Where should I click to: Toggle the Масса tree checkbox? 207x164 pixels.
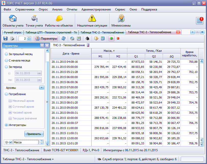click(x=11, y=142)
